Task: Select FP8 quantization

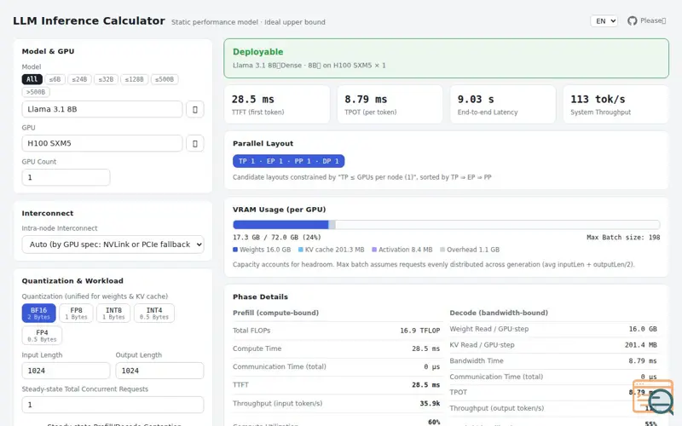Action: (x=76, y=313)
